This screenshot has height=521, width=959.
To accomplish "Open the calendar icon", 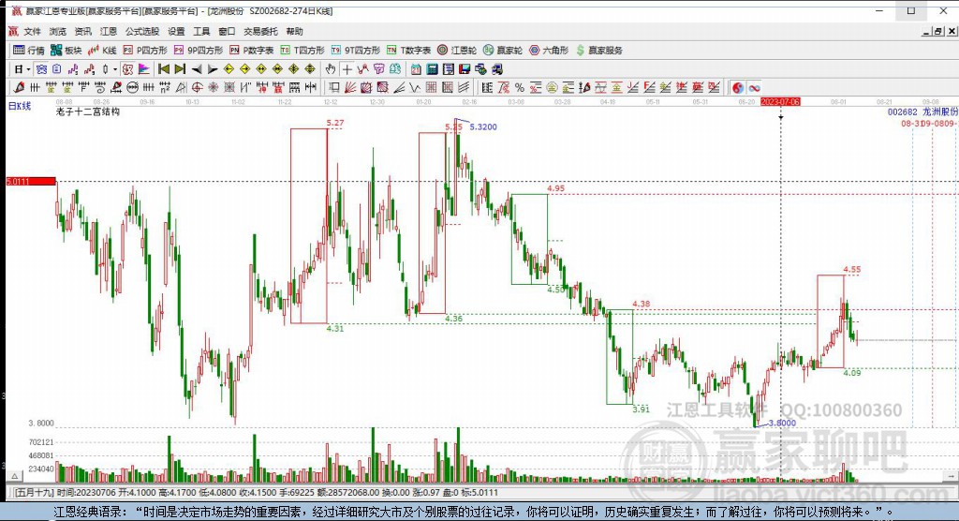I will click(416, 69).
